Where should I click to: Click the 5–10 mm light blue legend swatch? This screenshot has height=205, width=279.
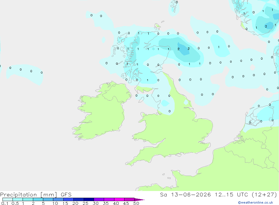coord(48,199)
